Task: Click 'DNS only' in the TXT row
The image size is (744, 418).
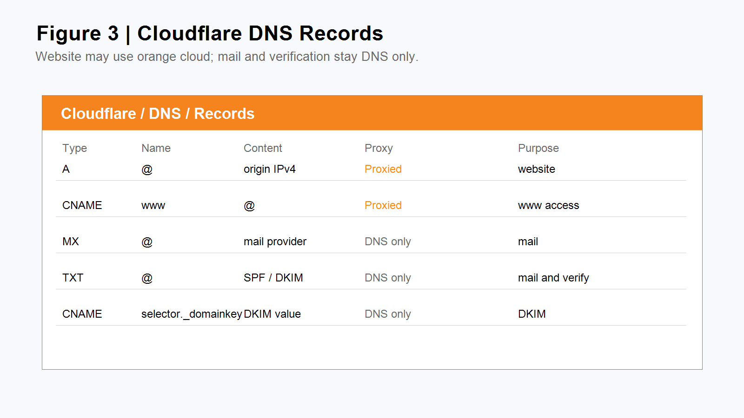Action: click(388, 278)
